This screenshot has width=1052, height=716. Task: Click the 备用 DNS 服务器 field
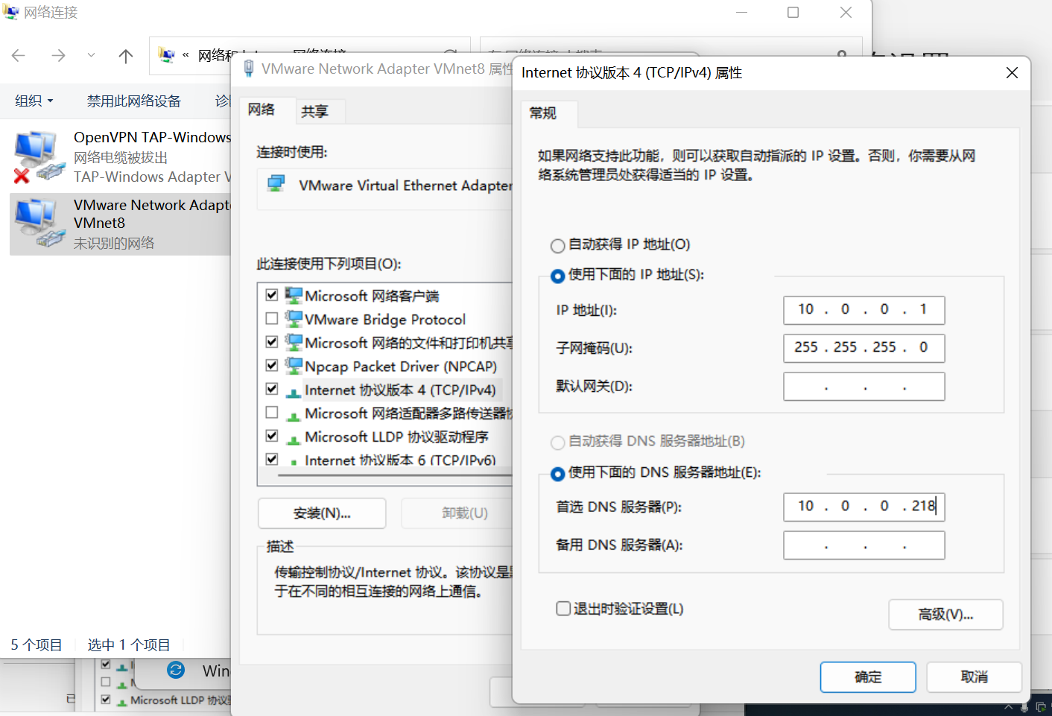pos(864,545)
